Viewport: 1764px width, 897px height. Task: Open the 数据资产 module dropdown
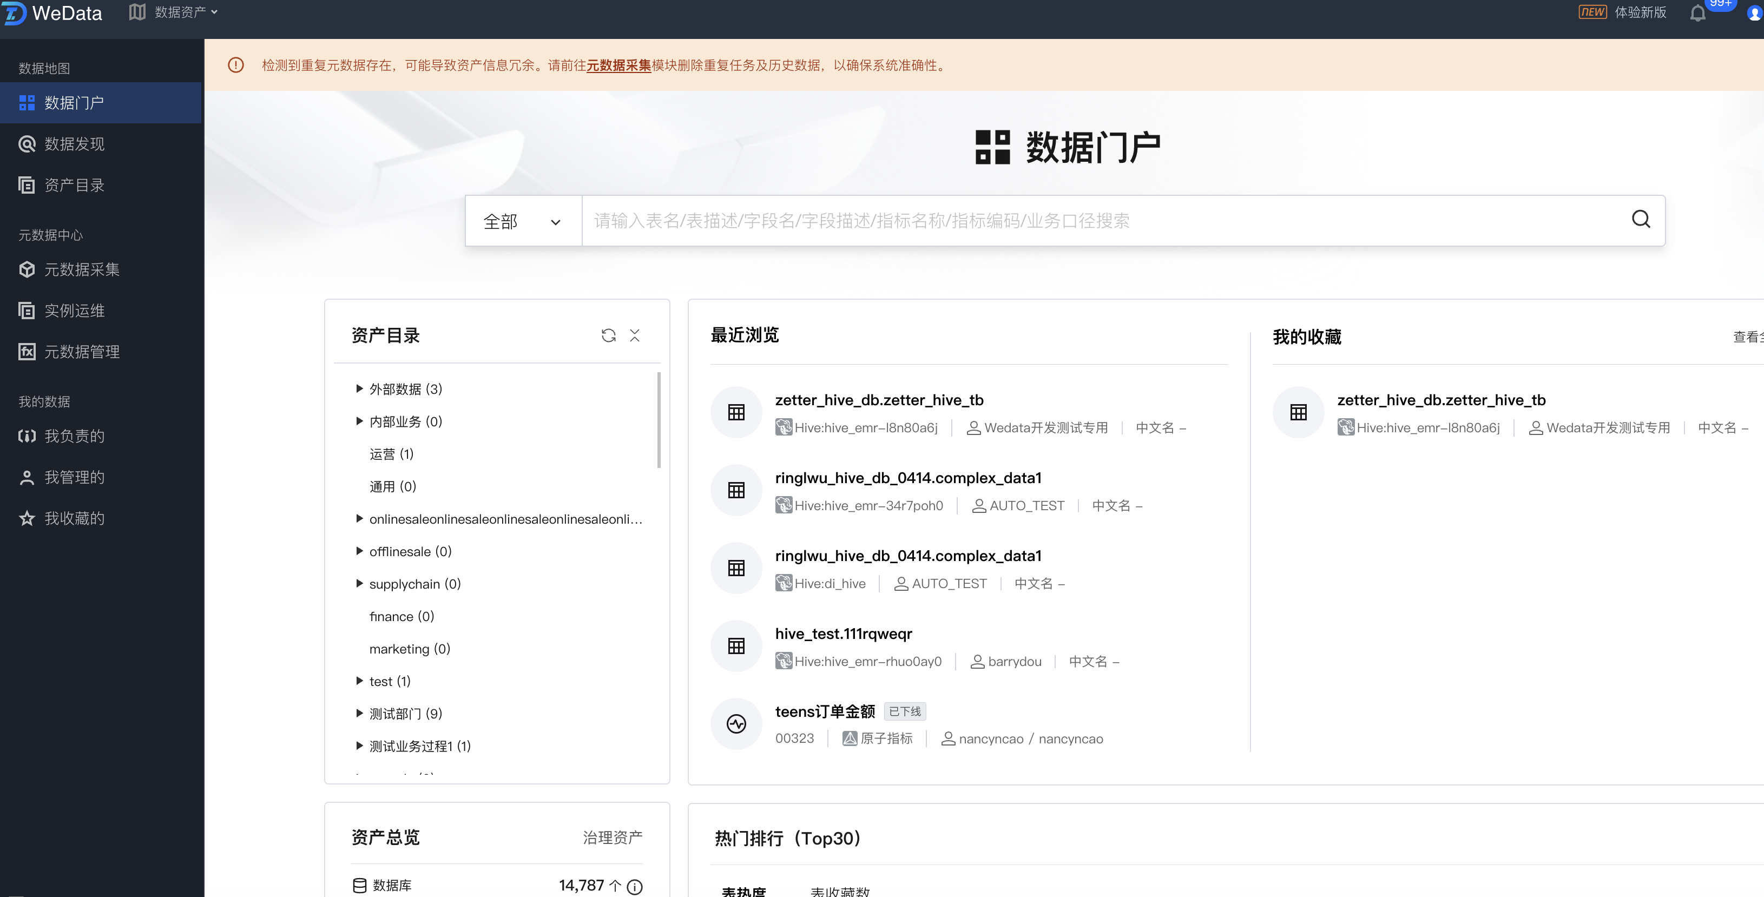[186, 12]
